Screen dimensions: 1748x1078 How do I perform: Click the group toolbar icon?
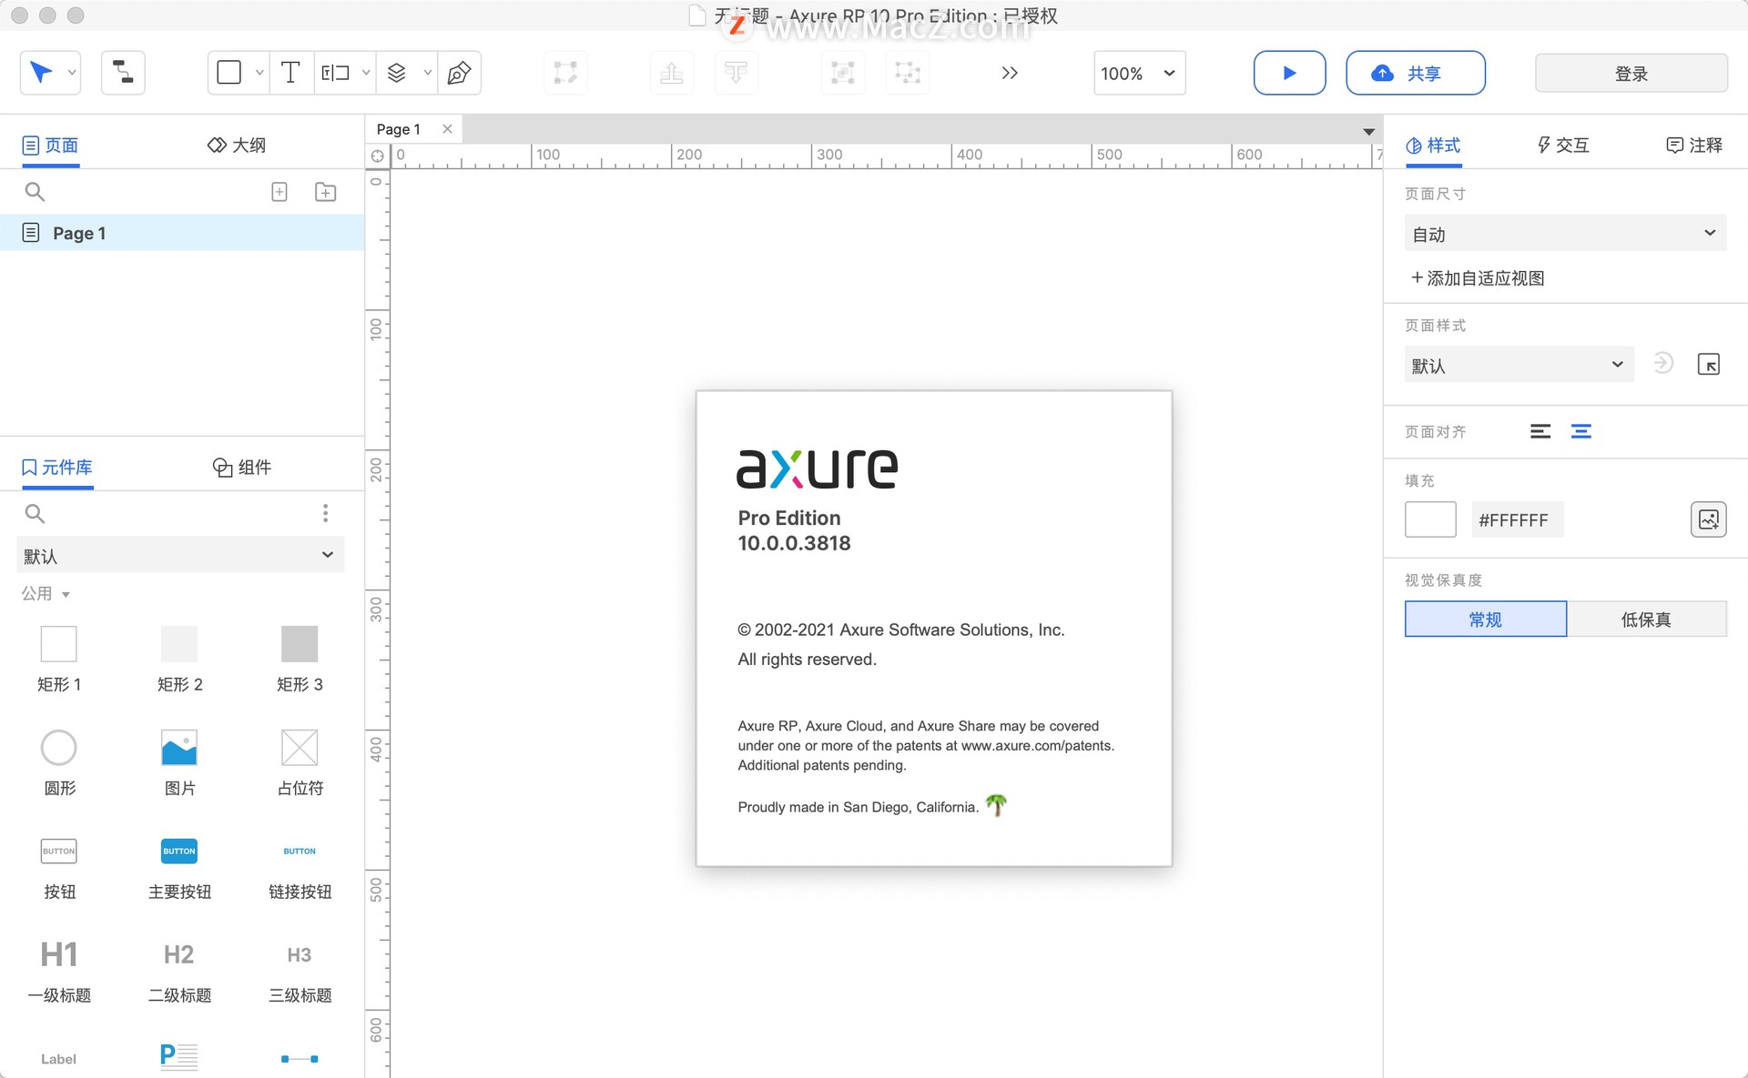tap(843, 73)
